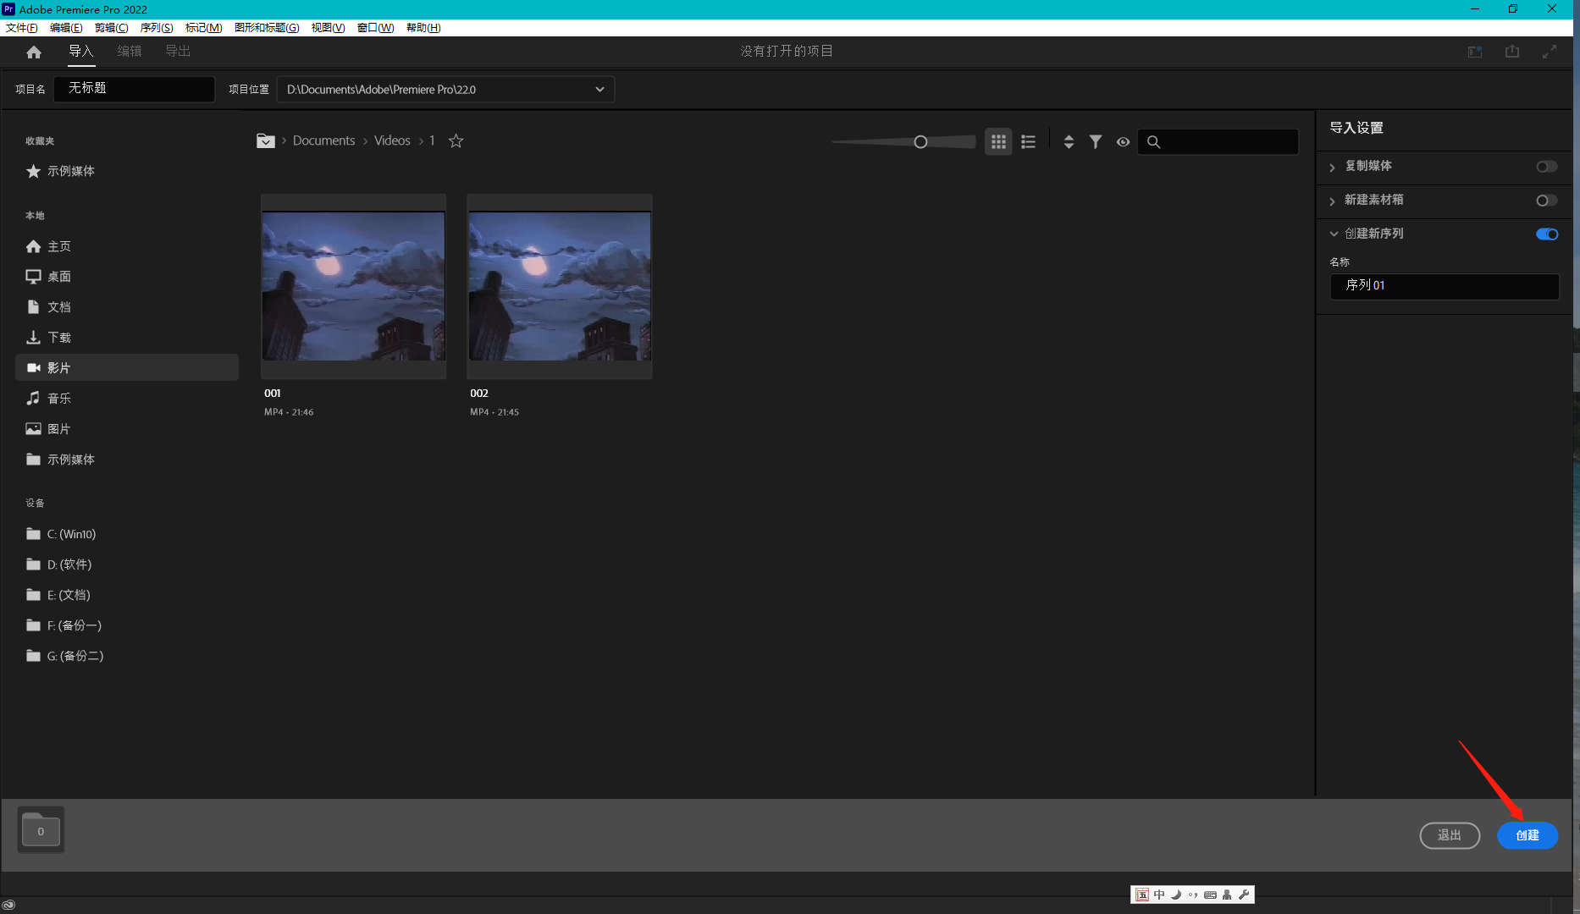Open the quick export share icon
Image resolution: width=1580 pixels, height=914 pixels.
1511,52
